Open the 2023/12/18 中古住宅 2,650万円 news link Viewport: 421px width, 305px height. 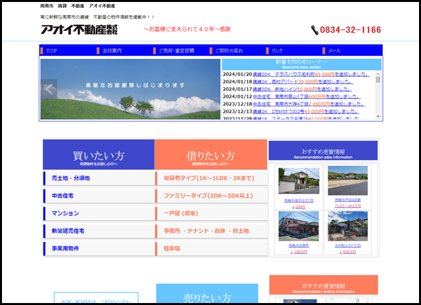click(x=309, y=104)
